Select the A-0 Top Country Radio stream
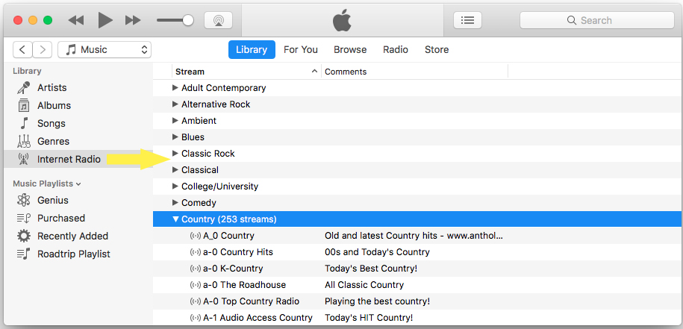The height and width of the screenshot is (329, 683). click(x=251, y=301)
